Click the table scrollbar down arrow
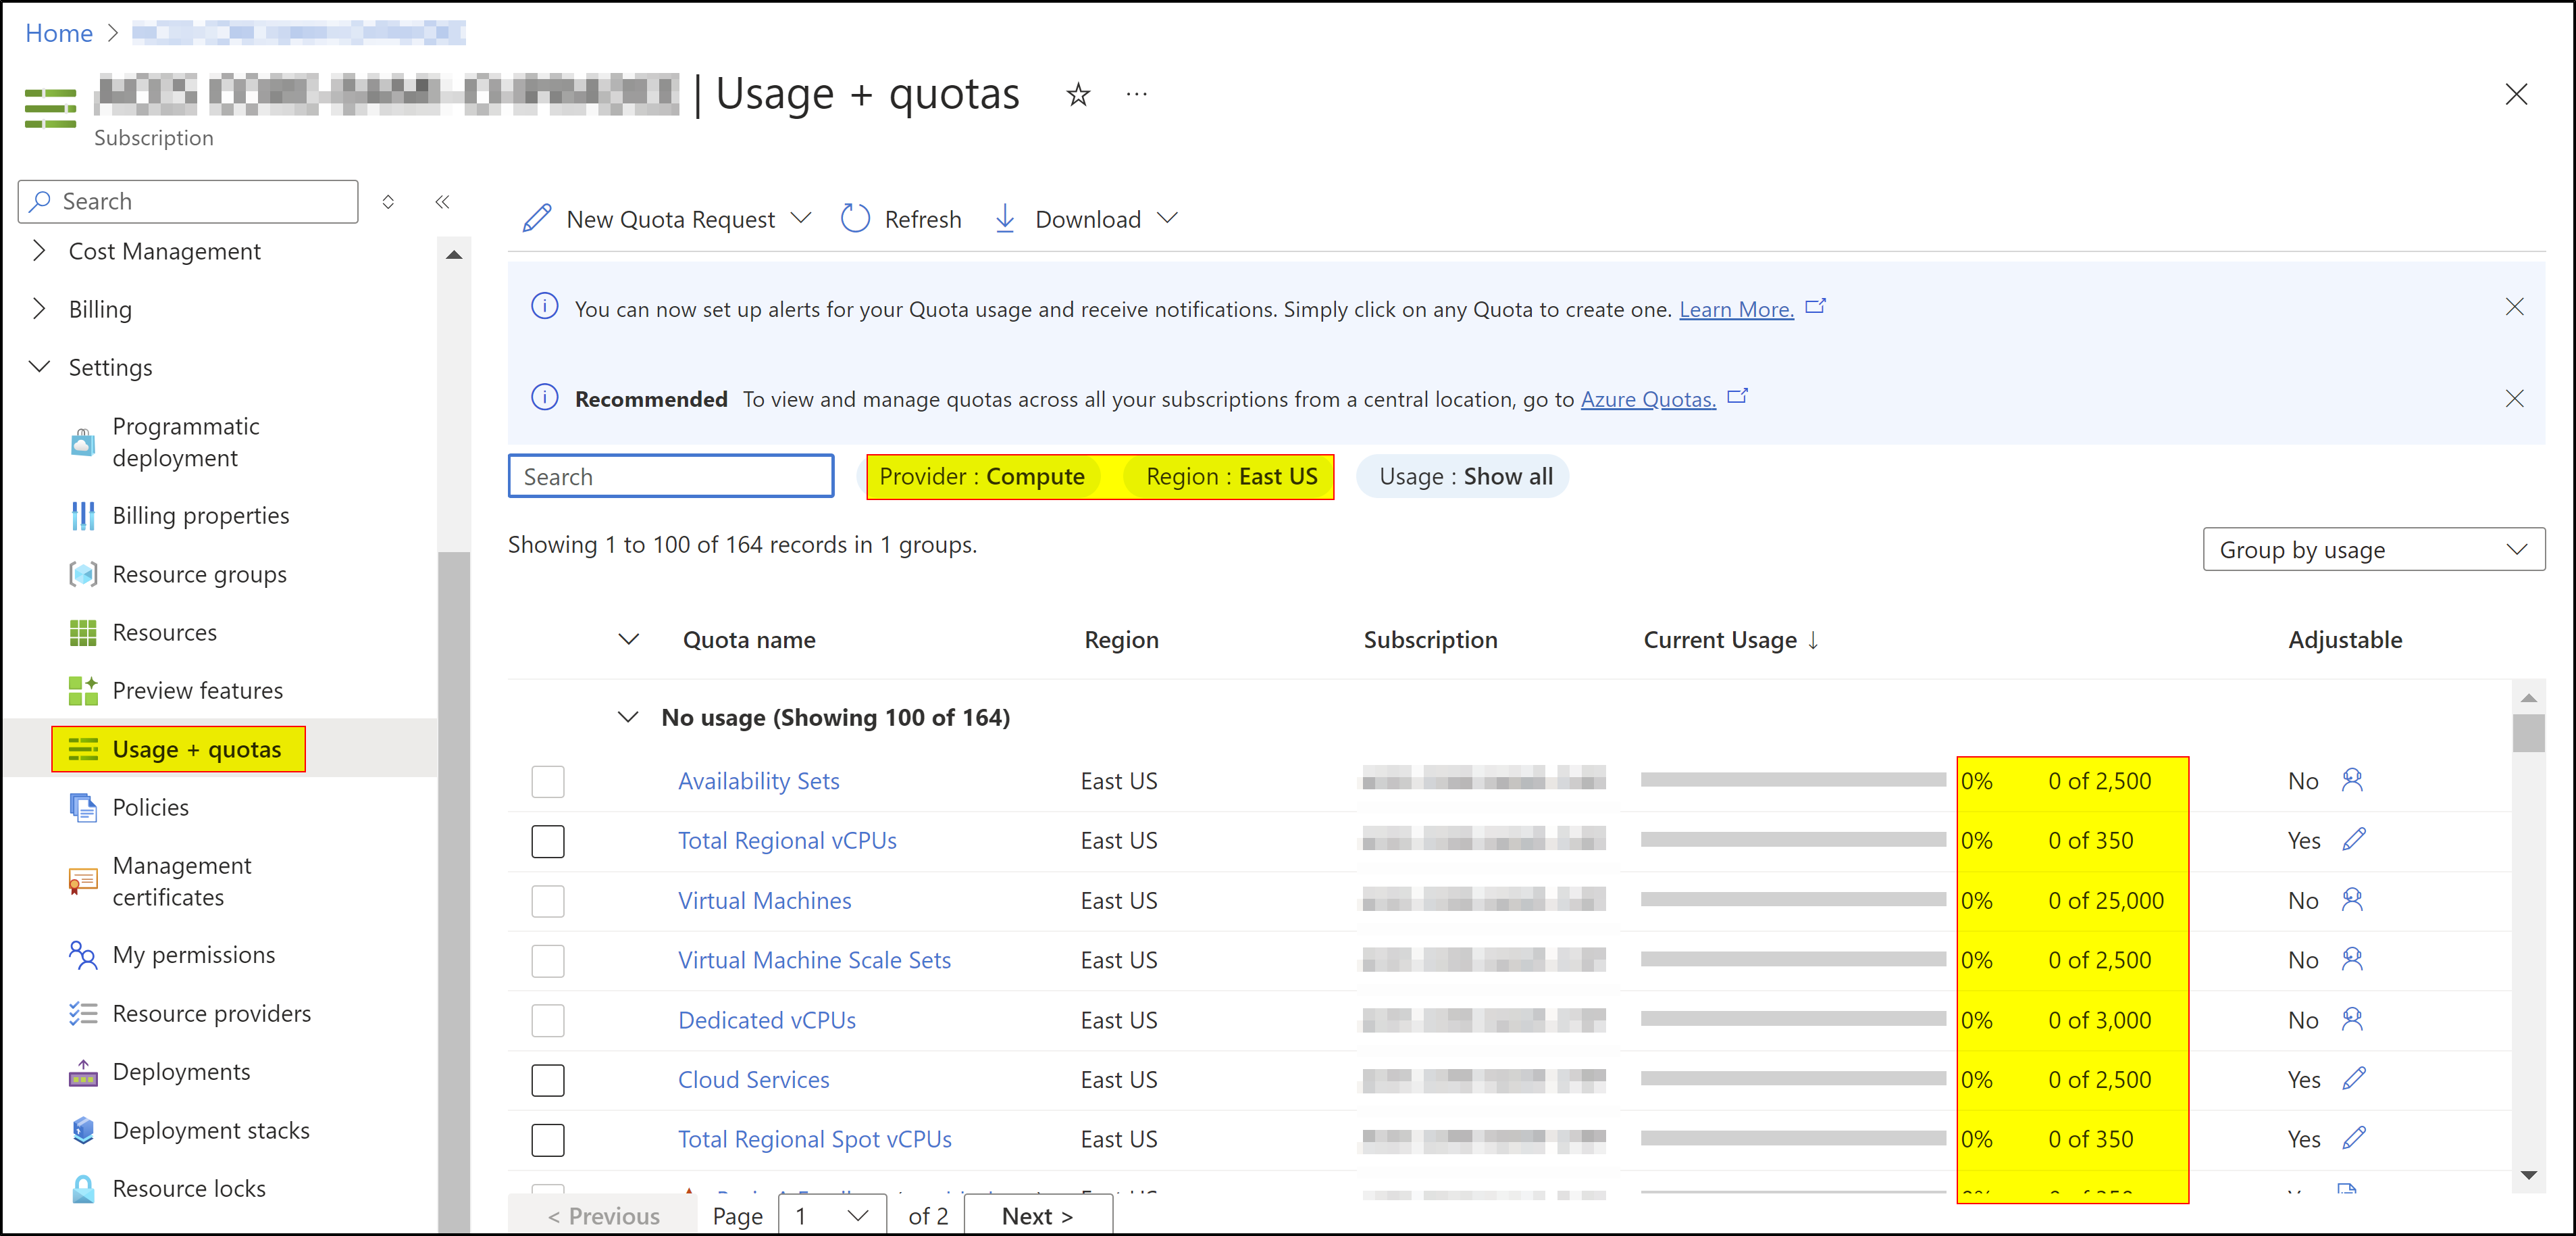The height and width of the screenshot is (1236, 2576). tap(2528, 1175)
